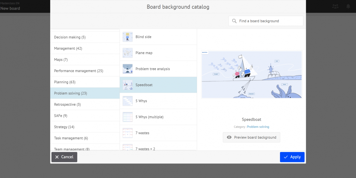Select the Decision making category

pyautogui.click(x=70, y=37)
